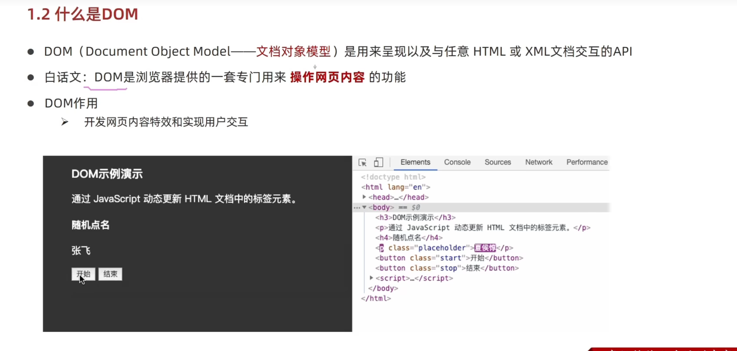Toggle the device toolbar icon

(378, 162)
